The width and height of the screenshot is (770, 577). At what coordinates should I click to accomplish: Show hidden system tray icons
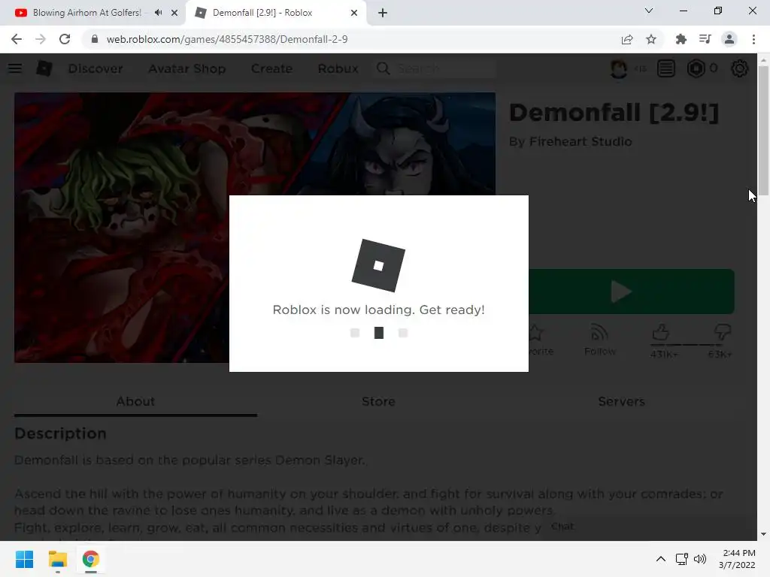(x=661, y=559)
